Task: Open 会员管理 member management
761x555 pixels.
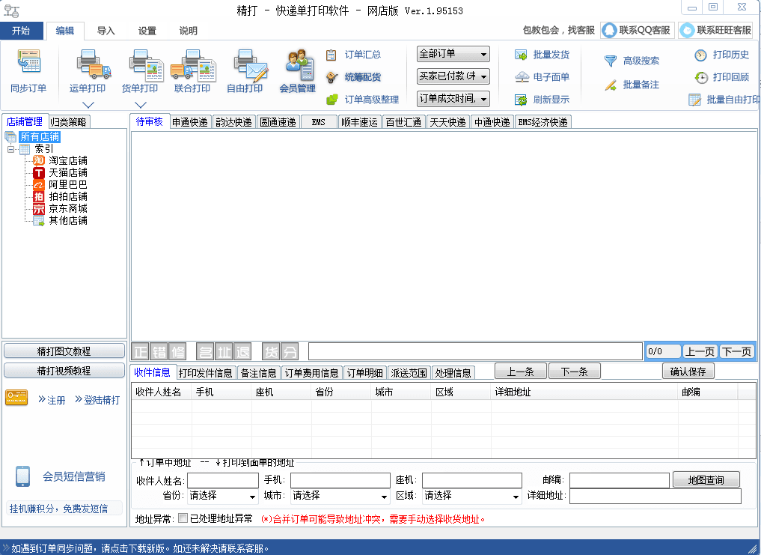Action: 298,71
